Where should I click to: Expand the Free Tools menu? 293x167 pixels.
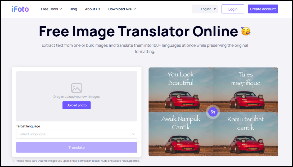[x=51, y=9]
